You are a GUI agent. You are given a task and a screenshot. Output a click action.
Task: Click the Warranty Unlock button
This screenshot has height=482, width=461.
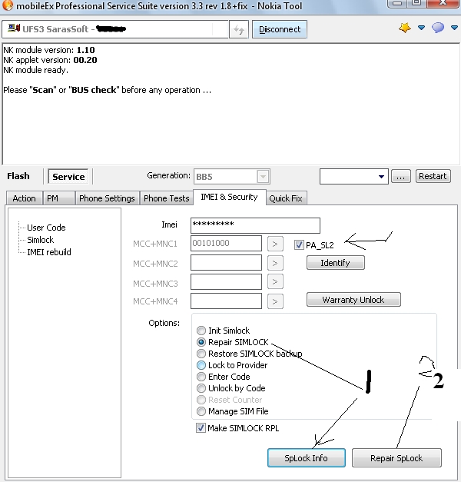point(353,300)
